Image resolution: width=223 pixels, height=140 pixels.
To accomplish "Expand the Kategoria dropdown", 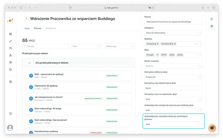I will (x=200, y=33).
